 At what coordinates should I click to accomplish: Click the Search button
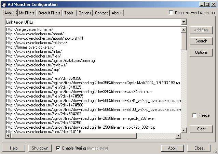pos(201,41)
